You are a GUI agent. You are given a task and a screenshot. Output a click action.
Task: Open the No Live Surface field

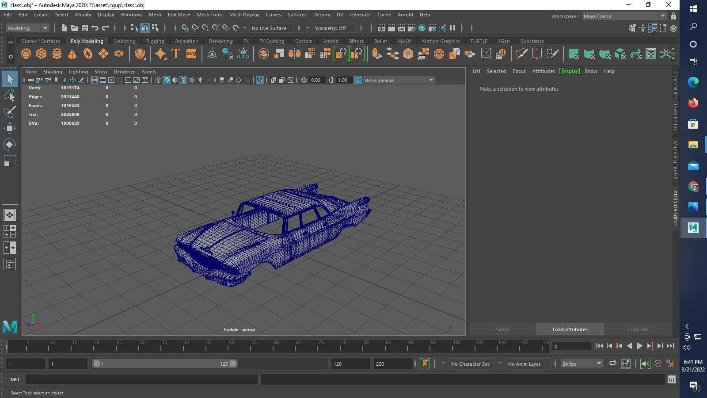coord(271,28)
